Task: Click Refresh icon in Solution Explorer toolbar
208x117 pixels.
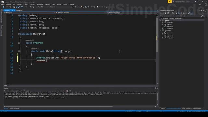Action: point(179,13)
